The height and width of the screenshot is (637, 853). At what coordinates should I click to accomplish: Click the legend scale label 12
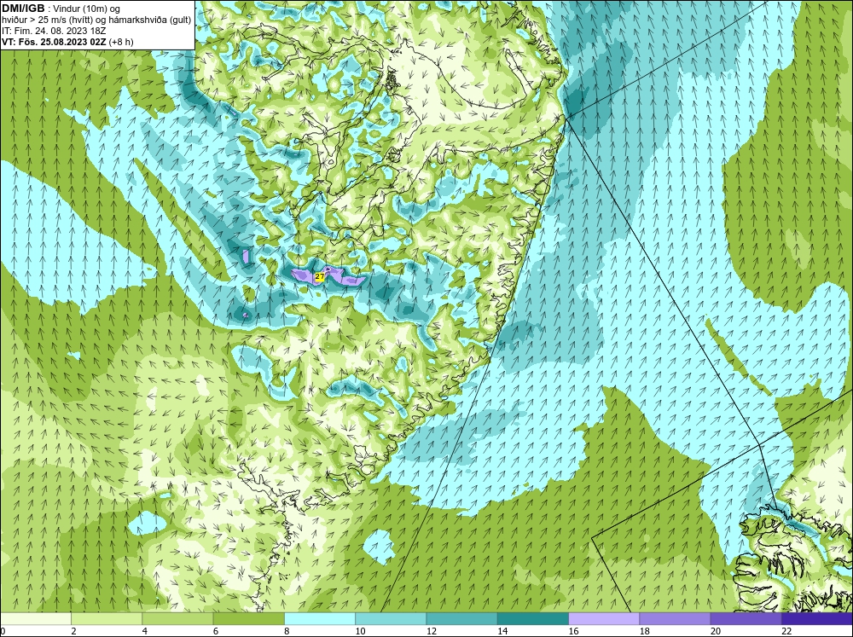point(432,631)
